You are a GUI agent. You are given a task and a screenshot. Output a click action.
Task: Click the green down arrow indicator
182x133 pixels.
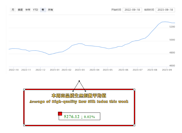pos(82,117)
